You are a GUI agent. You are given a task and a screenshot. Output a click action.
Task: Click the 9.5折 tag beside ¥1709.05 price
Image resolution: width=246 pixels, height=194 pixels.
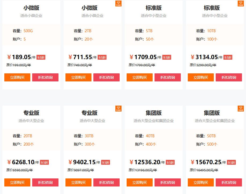click(167, 57)
